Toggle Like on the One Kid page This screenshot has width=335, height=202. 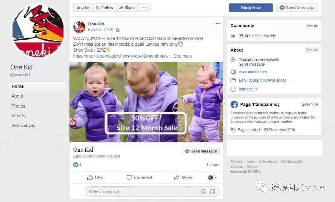[x=82, y=8]
